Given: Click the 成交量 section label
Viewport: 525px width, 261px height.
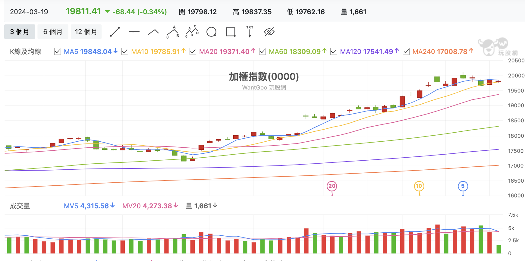Looking at the screenshot, I should pos(20,206).
